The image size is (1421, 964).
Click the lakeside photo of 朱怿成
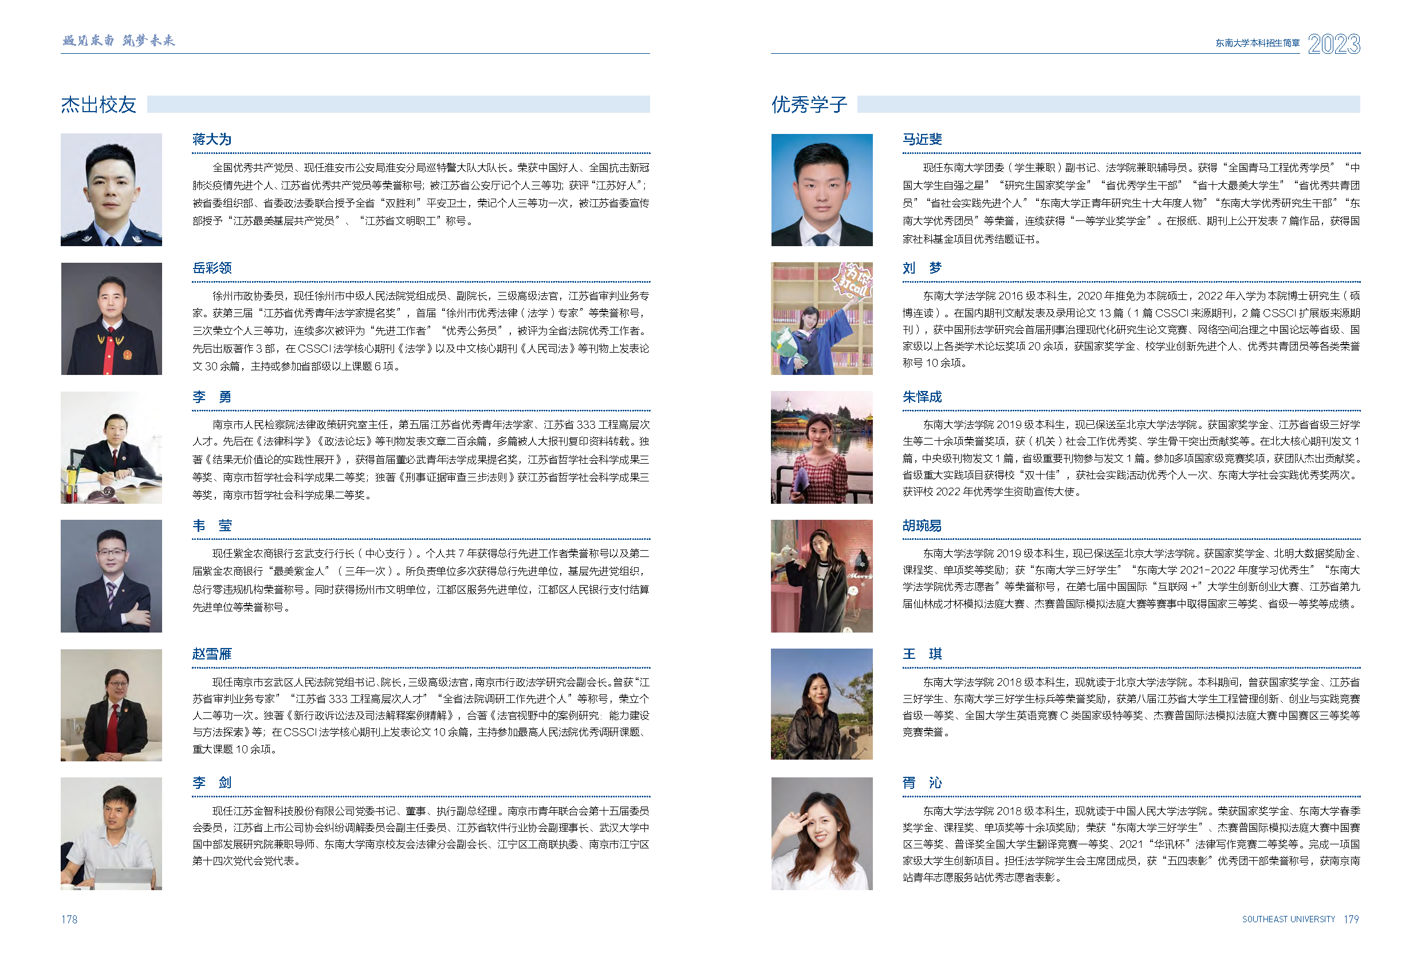tap(821, 448)
